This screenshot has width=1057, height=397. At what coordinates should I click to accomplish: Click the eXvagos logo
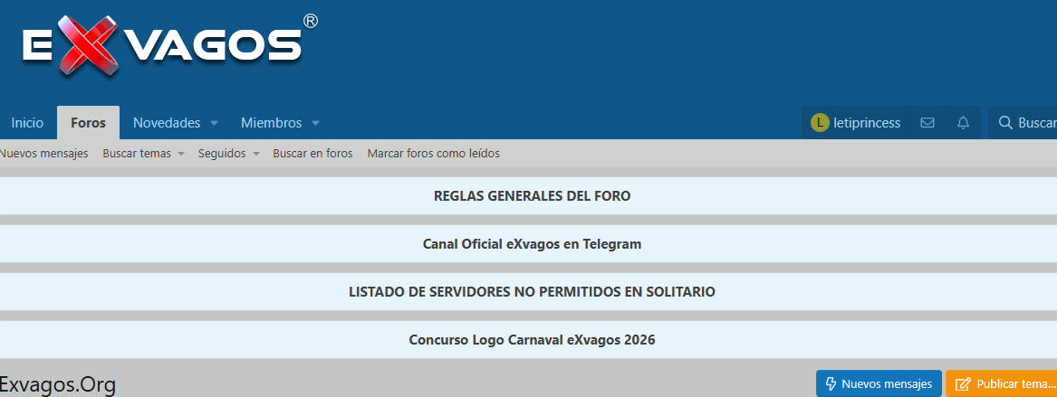click(x=161, y=46)
